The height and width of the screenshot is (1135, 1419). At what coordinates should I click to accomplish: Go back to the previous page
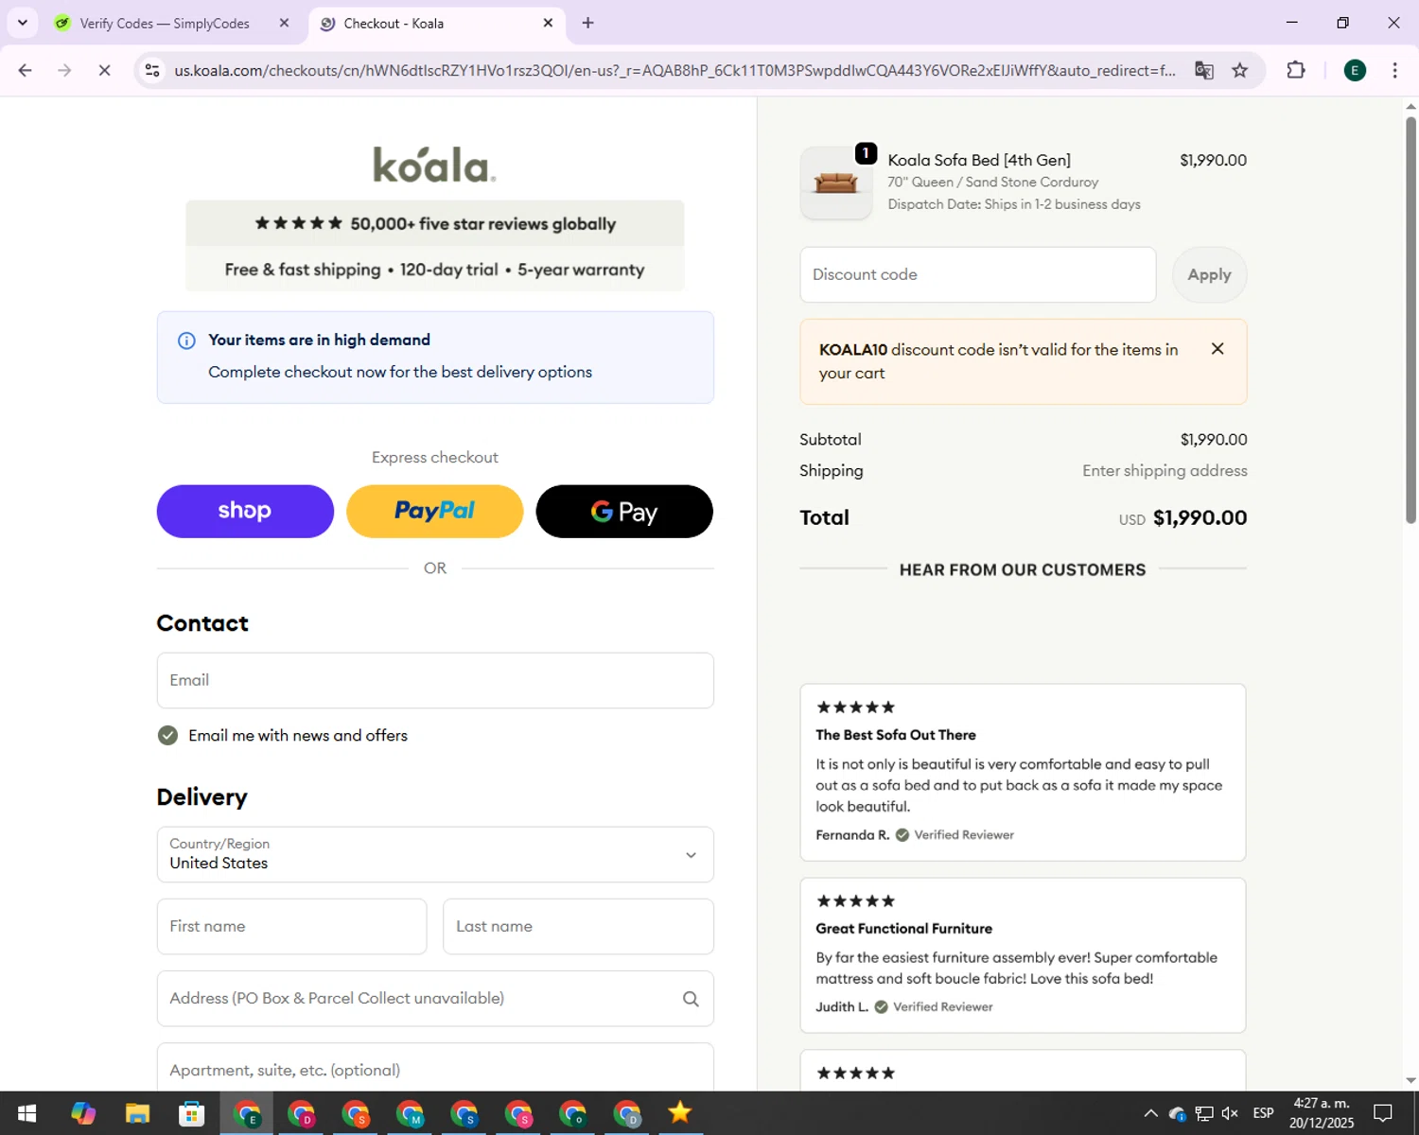26,70
